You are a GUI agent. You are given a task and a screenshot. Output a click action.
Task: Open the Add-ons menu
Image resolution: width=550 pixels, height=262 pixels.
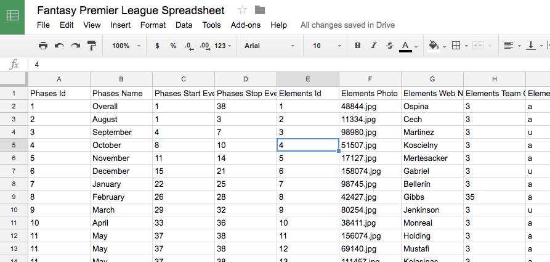[246, 25]
